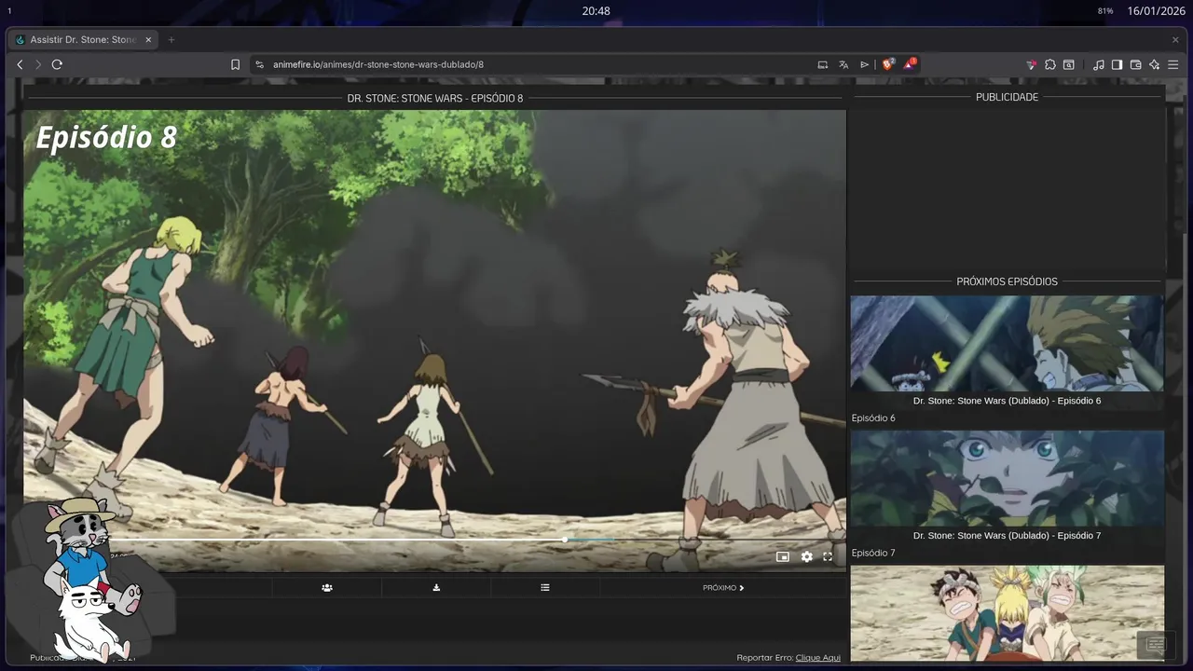Viewport: 1193px width, 671px height.
Task: Reload the animefire page
Action: [57, 64]
